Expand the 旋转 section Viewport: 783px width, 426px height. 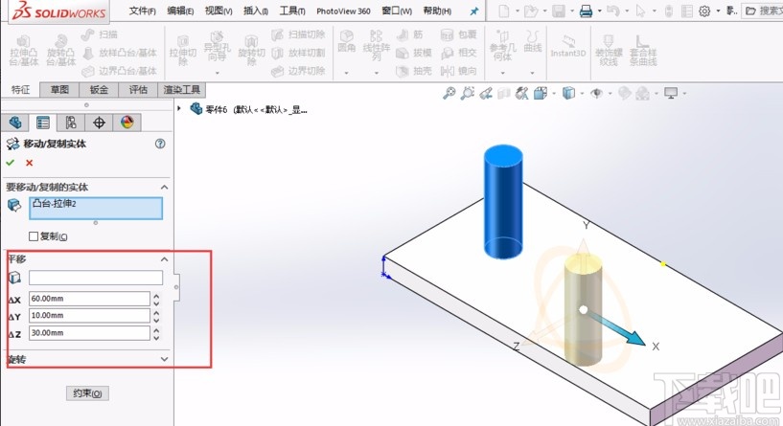[164, 359]
